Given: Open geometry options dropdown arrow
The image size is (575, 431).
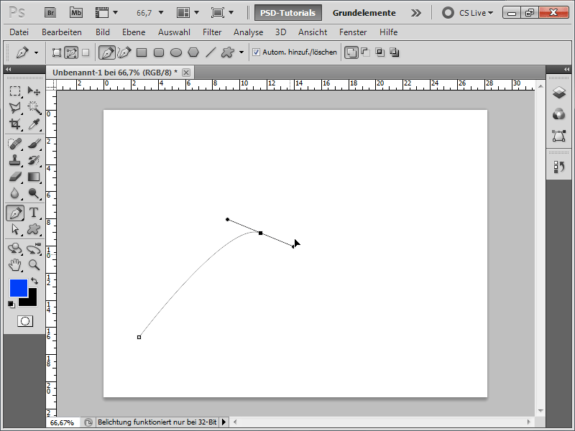Looking at the screenshot, I should click(241, 52).
